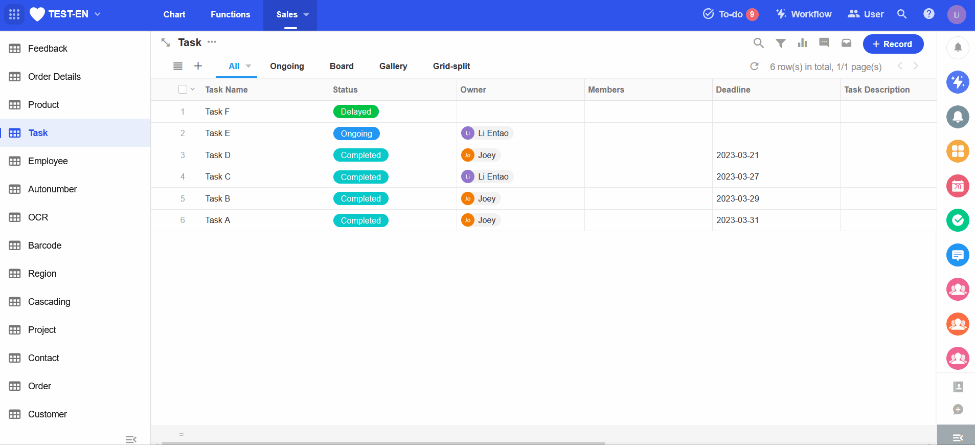Expand the Sales dropdown in top bar
The image size is (975, 445).
(x=306, y=15)
